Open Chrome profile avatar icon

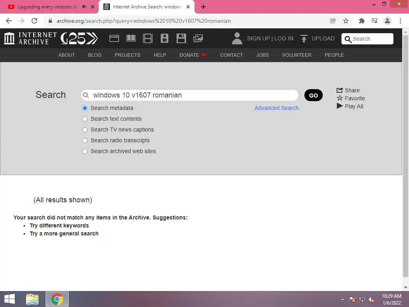click(387, 21)
